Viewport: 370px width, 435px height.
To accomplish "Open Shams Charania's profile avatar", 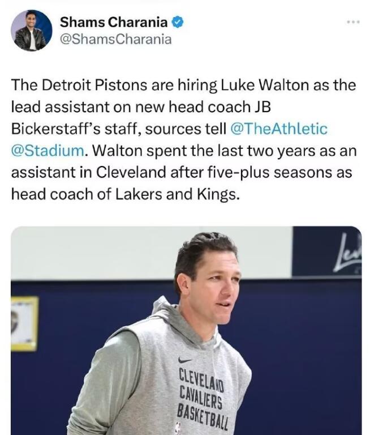I will pyautogui.click(x=32, y=31).
